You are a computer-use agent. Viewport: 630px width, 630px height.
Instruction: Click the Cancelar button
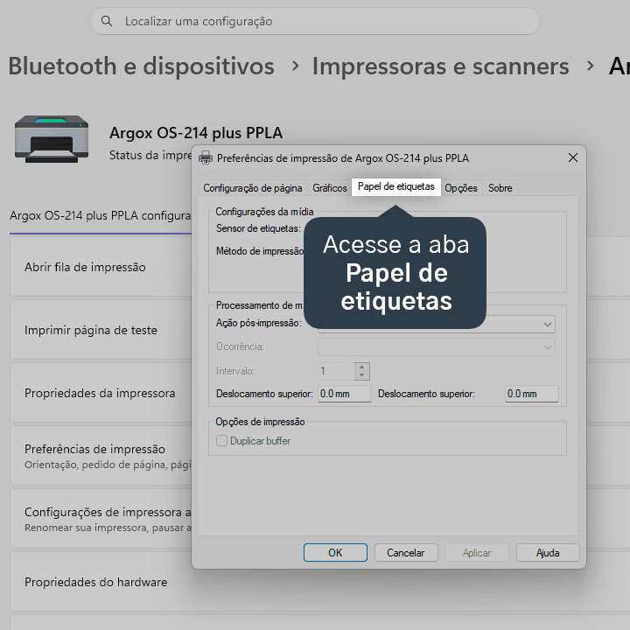click(x=406, y=553)
